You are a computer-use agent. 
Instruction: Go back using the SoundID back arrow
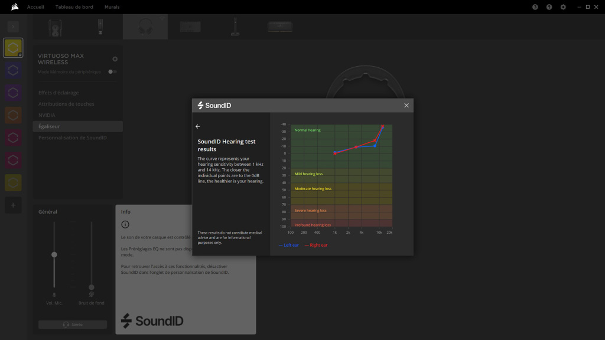click(197, 126)
